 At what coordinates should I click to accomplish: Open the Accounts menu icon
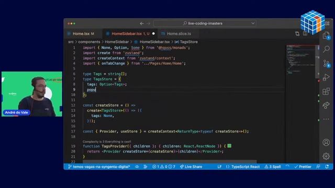326,142
